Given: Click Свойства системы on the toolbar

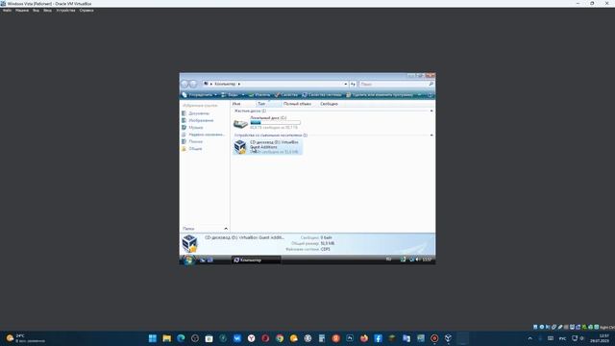Looking at the screenshot, I should (322, 95).
